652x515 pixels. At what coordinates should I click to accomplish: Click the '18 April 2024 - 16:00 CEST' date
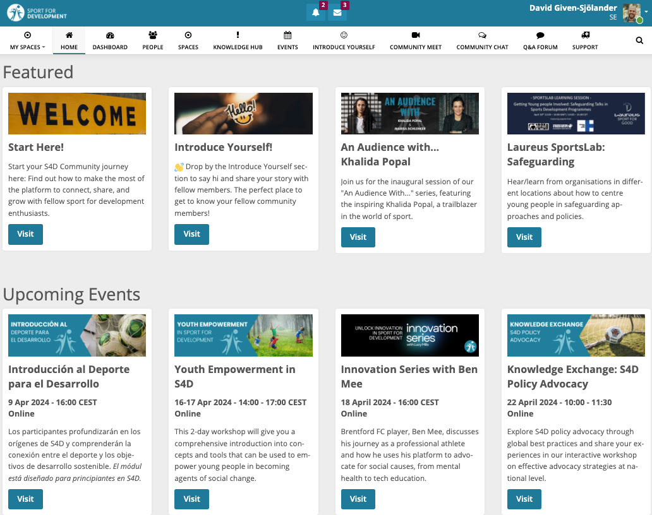tap(390, 402)
